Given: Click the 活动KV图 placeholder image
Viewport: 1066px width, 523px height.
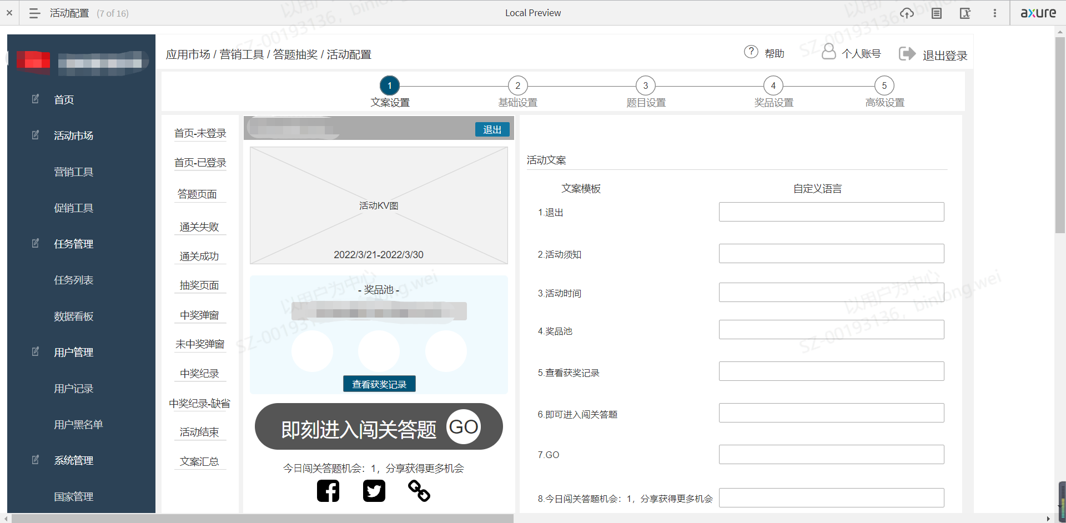Looking at the screenshot, I should pos(379,205).
